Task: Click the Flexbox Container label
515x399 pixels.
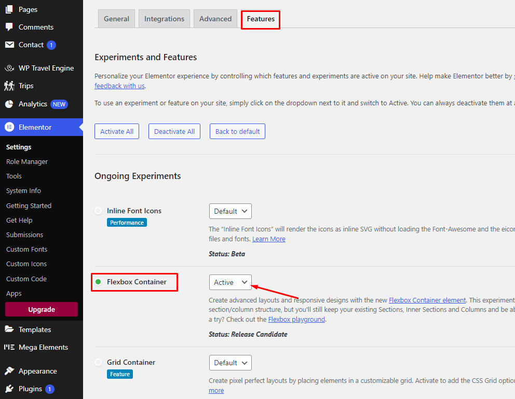Action: 137,282
